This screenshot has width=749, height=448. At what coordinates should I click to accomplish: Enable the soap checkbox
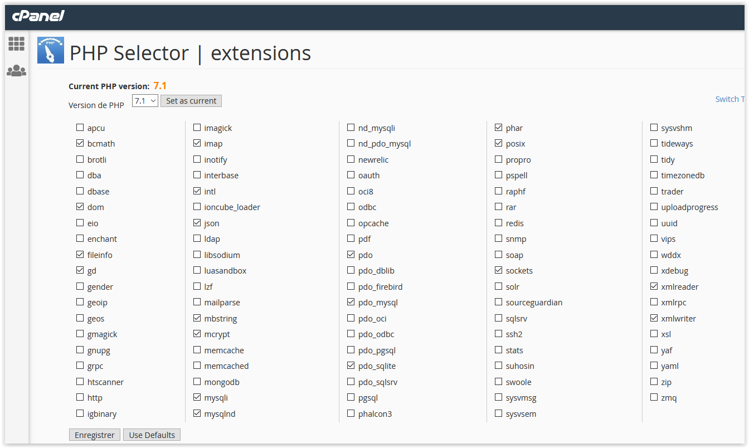pyautogui.click(x=499, y=255)
